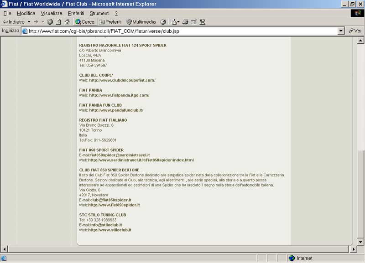365x263 pixels.
Task: Show browsing history icon
Action: point(163,22)
